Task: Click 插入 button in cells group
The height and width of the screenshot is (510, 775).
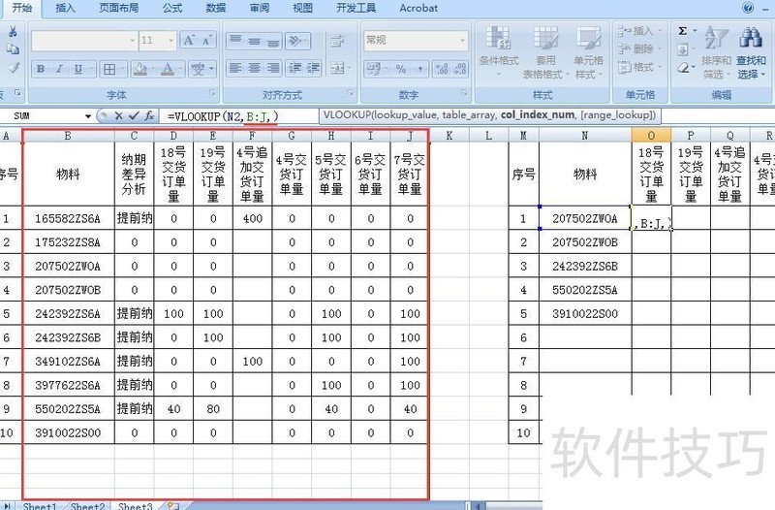Action: point(639,32)
